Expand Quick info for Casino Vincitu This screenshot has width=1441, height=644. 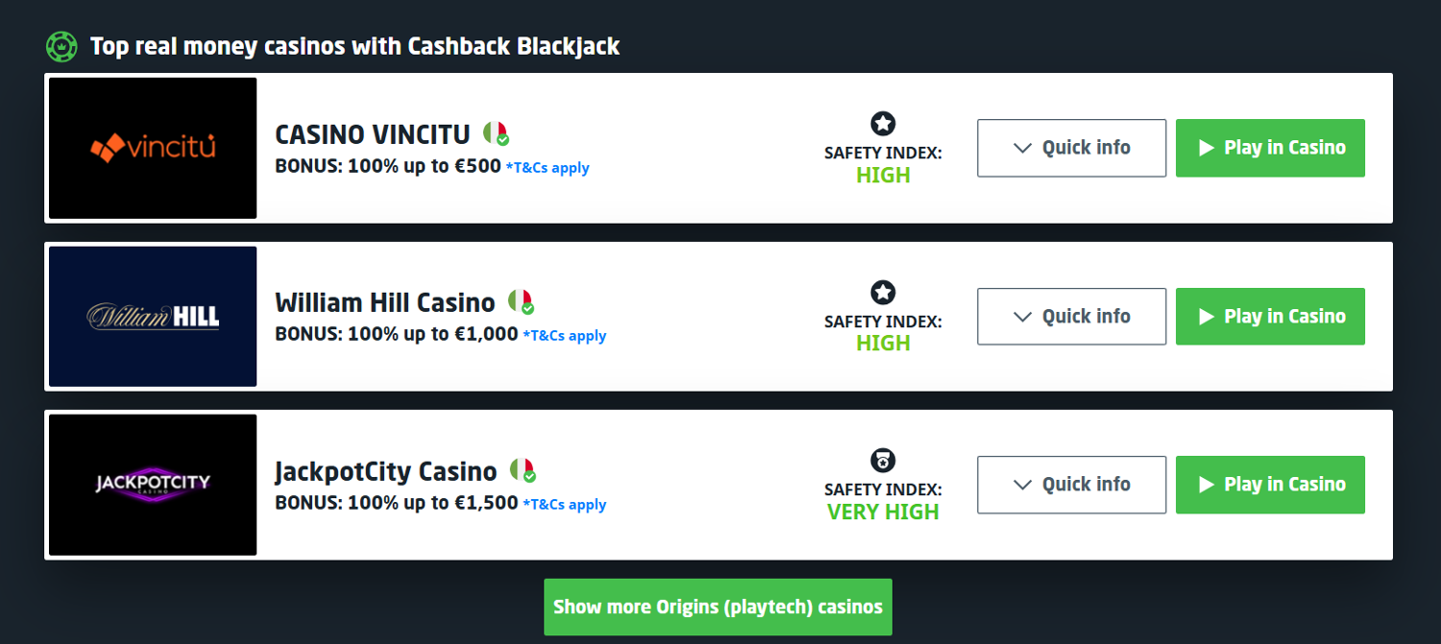[1071, 148]
